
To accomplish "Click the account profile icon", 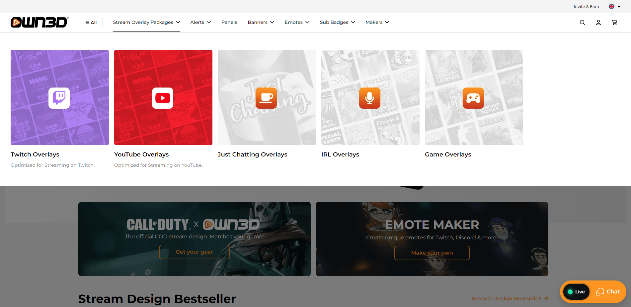I will (x=598, y=22).
